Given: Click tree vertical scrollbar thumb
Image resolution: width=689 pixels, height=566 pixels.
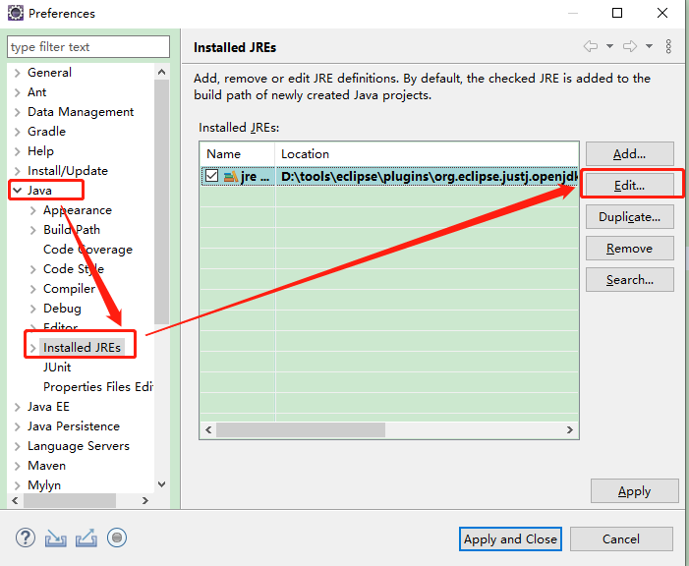Looking at the screenshot, I should (162, 201).
